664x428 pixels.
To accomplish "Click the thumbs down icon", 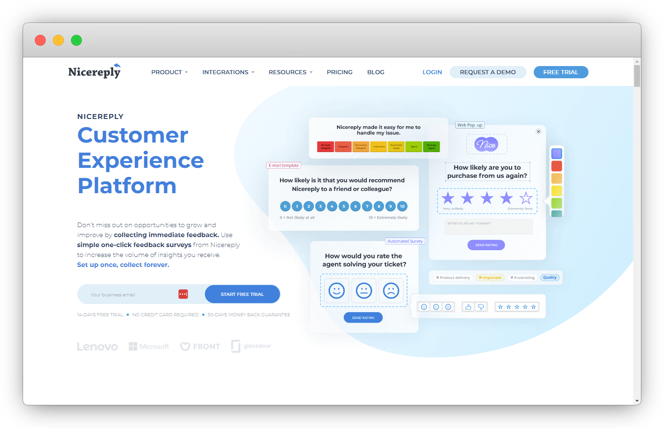I will point(481,307).
